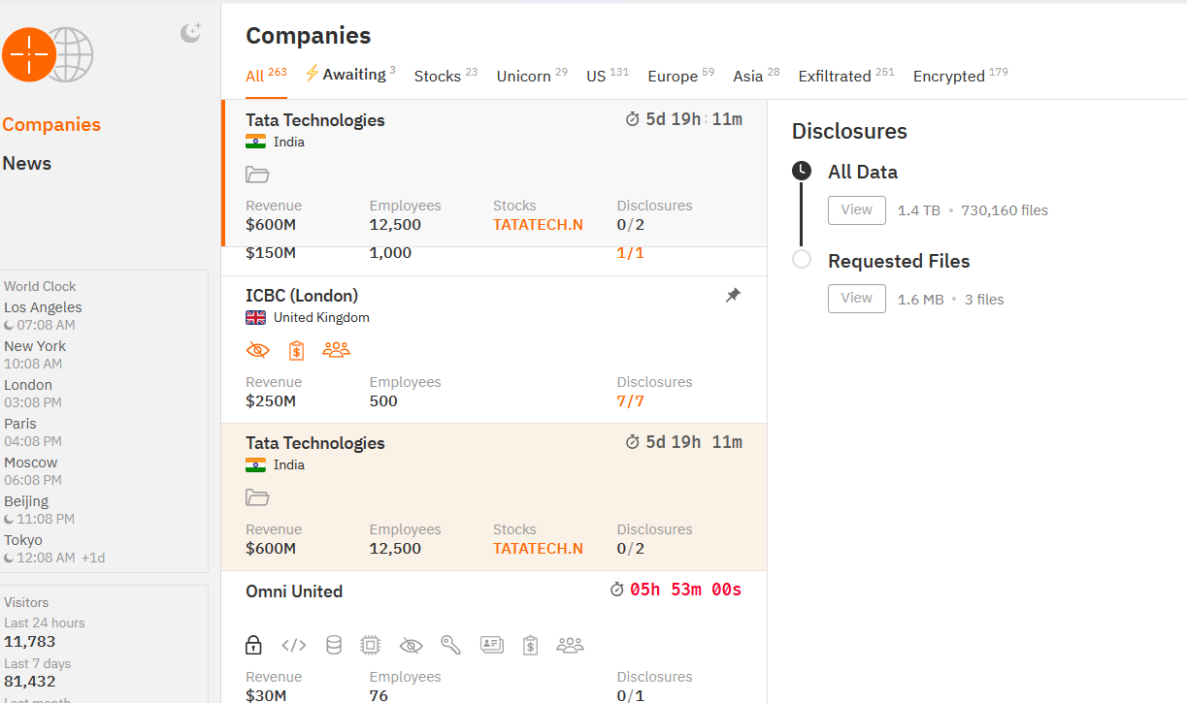Open the Exfiltrated tab
The image size is (1187, 703).
[834, 76]
